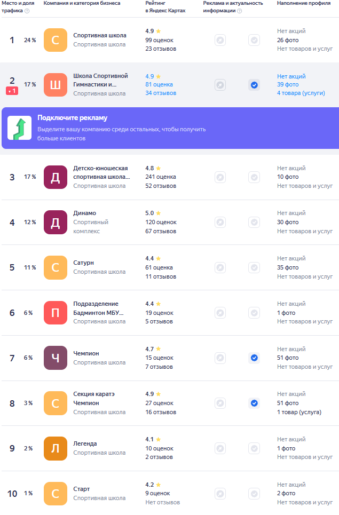
Task: Open the '39 фото' photos link
Action: [x=288, y=85]
